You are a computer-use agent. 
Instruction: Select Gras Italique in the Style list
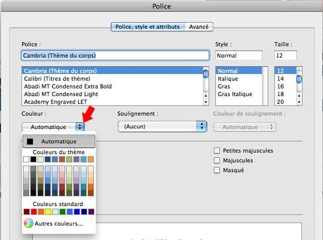click(236, 94)
